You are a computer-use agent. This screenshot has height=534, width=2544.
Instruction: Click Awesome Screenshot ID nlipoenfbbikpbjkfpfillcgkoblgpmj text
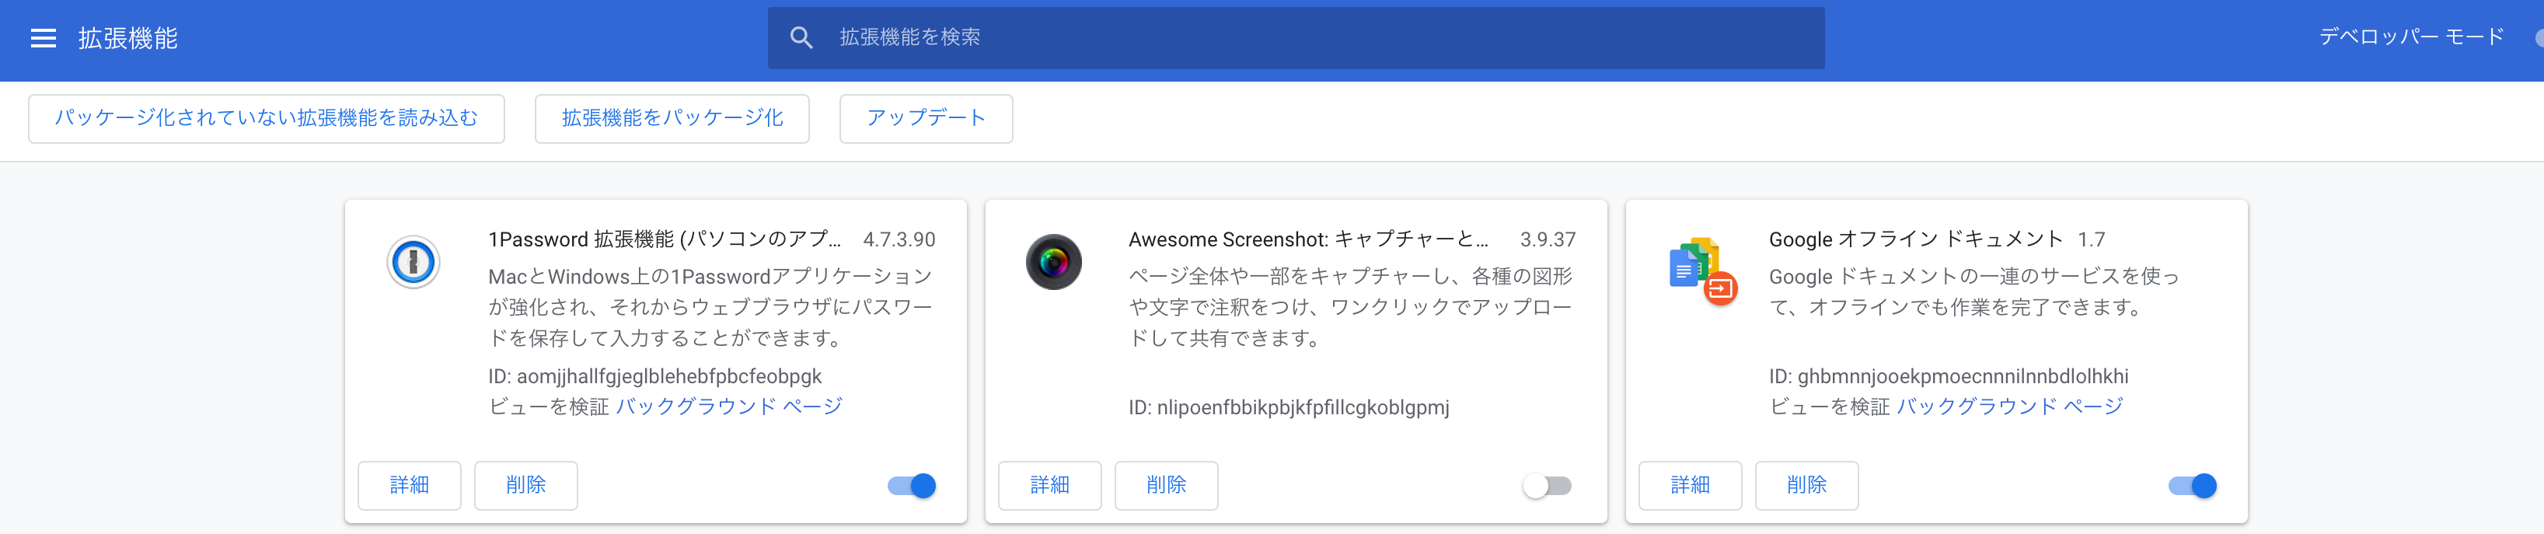(1289, 407)
